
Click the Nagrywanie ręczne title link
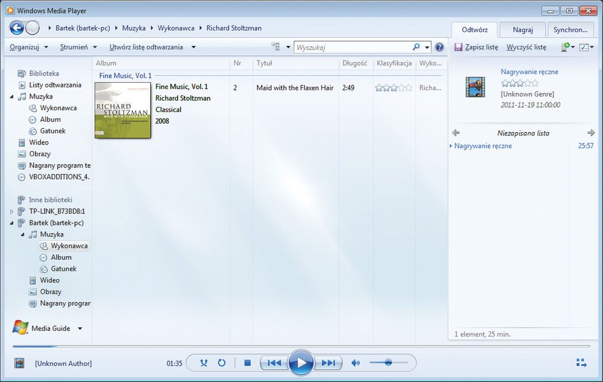click(529, 72)
